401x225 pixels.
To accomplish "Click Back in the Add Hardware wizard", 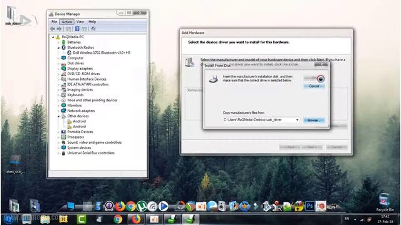I will pyautogui.click(x=289, y=147).
